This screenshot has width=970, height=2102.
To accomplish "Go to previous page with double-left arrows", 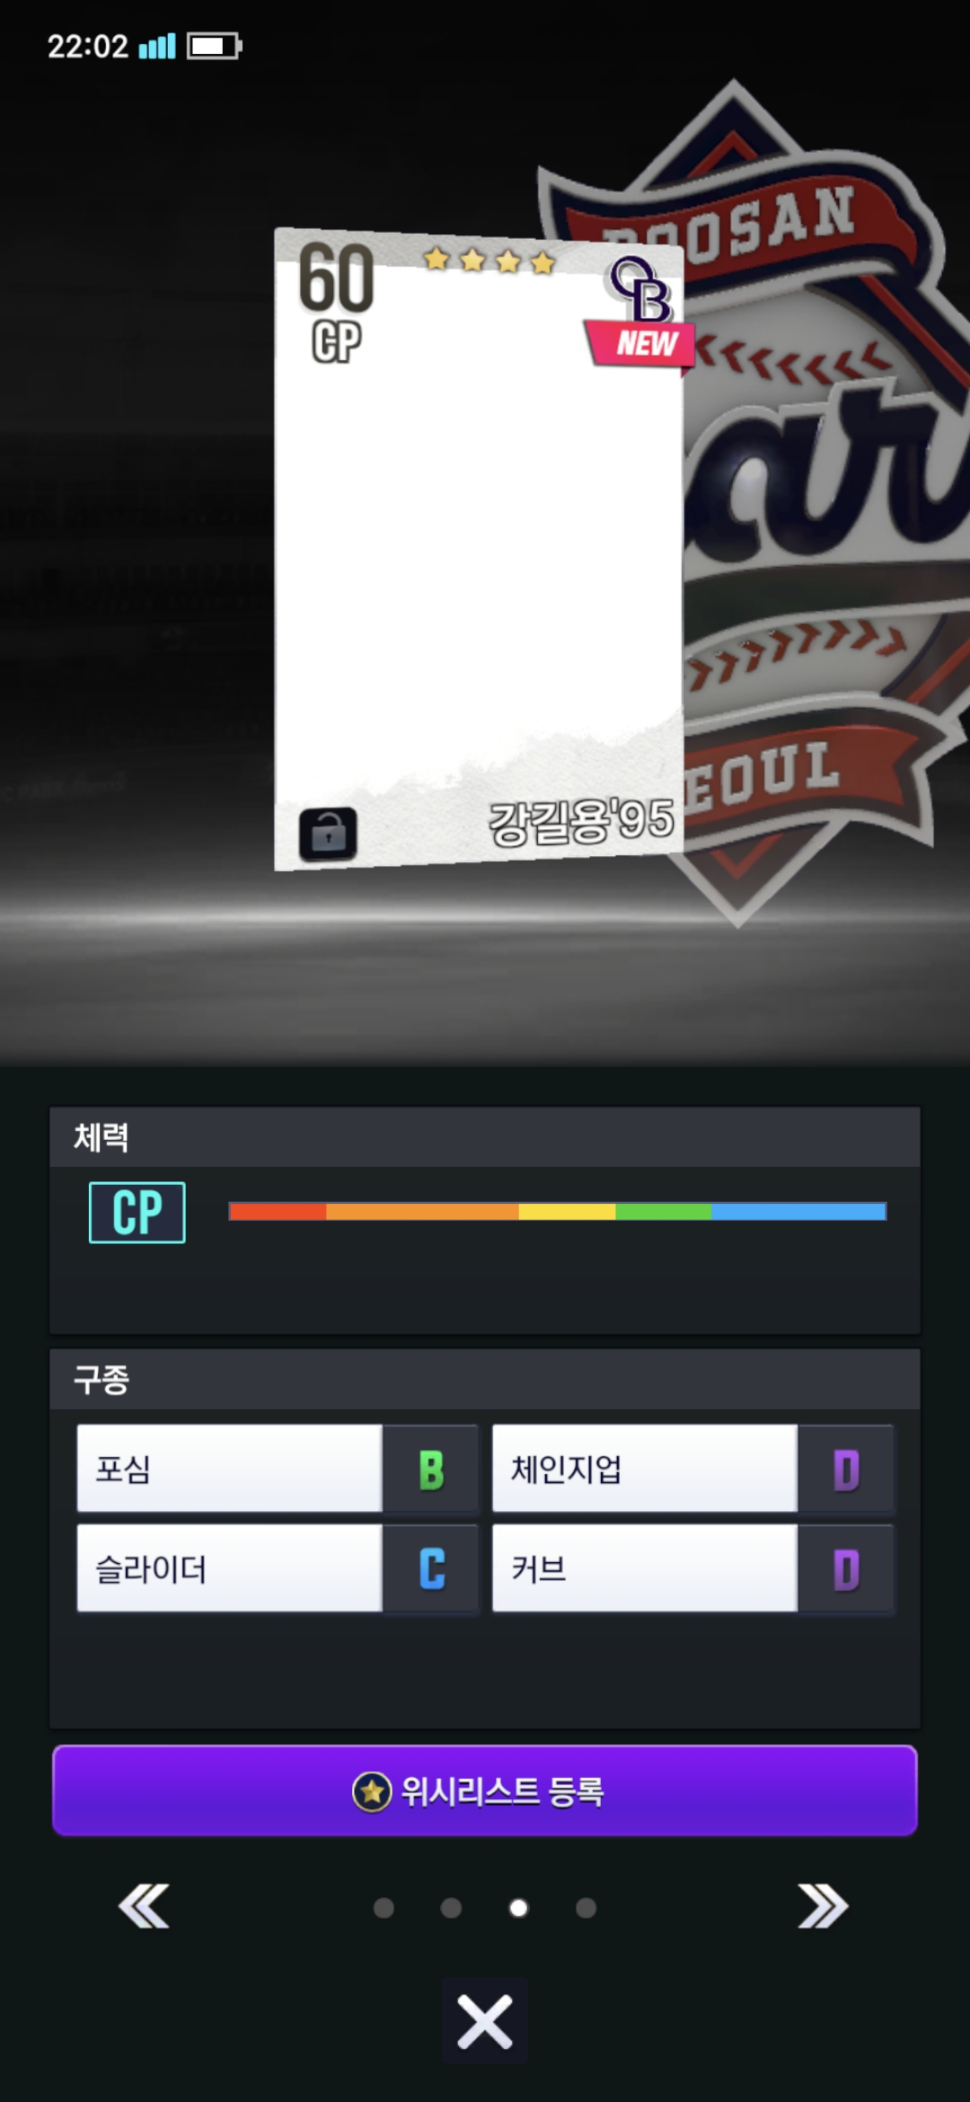I will click(144, 1906).
